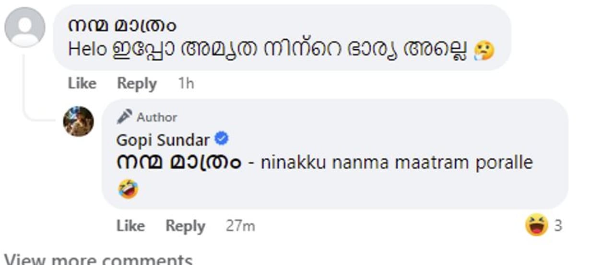Reply to the comment posted 1h ago
The width and height of the screenshot is (614, 265).
coord(137,84)
